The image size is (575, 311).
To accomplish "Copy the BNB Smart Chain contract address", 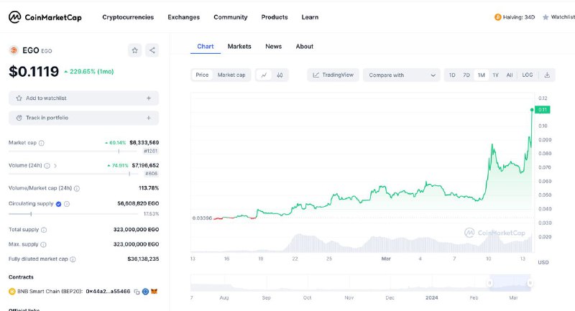I will 137,292.
